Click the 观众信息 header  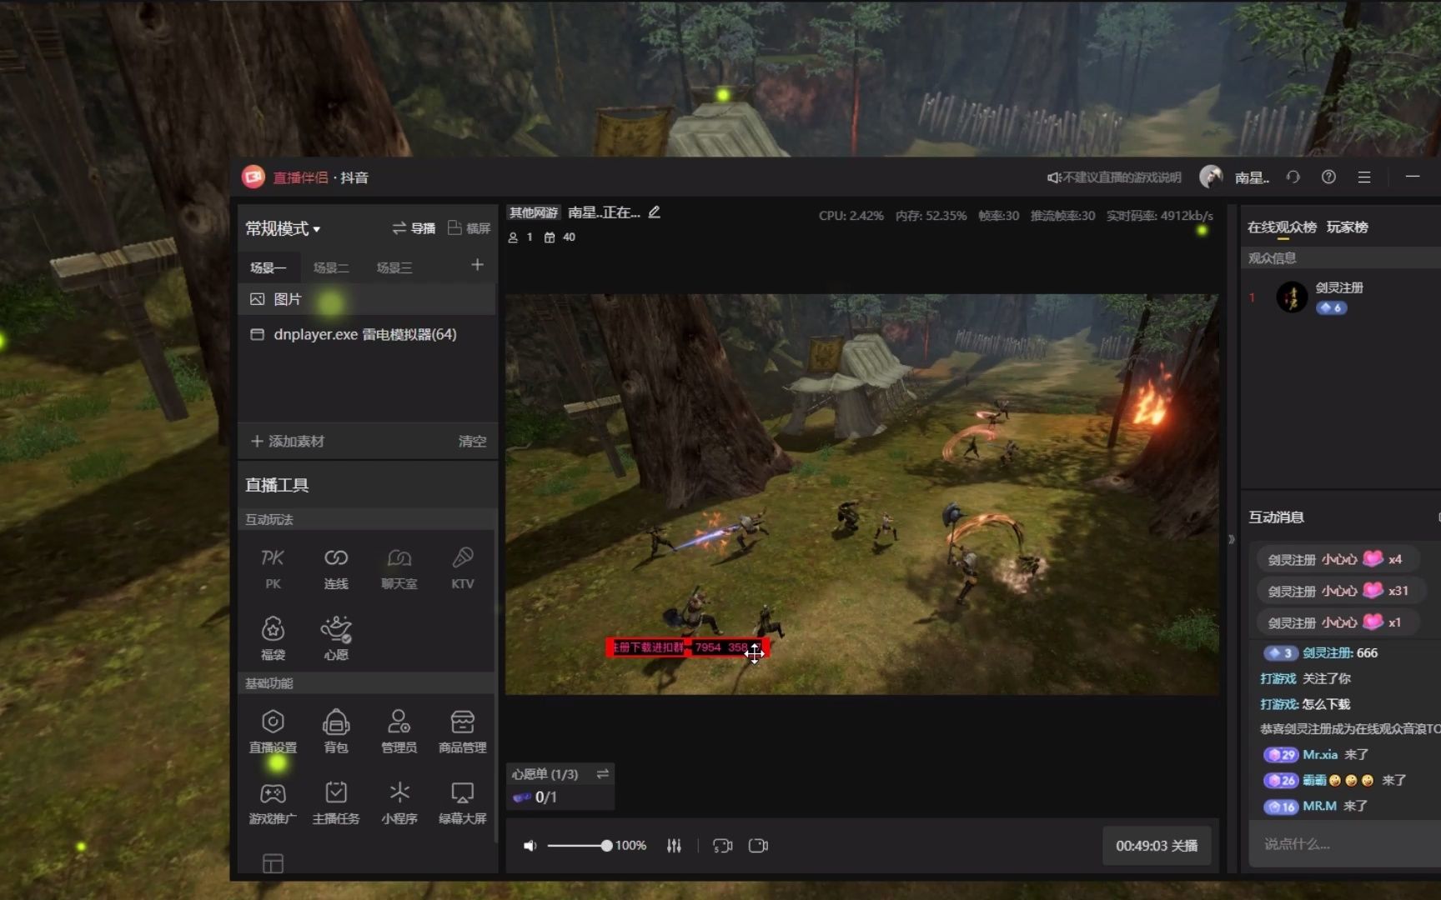pyautogui.click(x=1272, y=258)
